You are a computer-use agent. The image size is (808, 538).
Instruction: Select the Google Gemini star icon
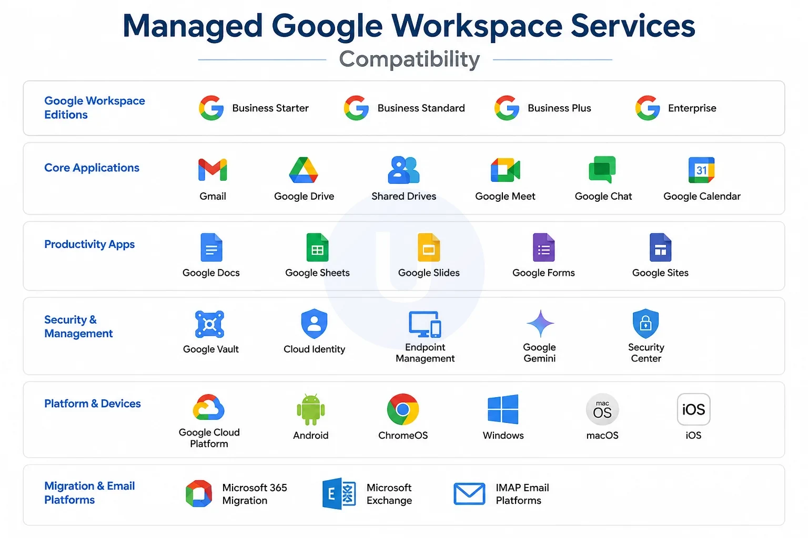pos(540,324)
